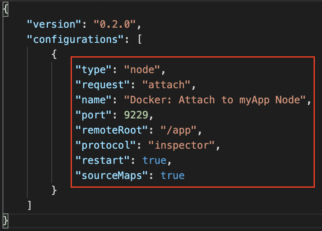Click the "protocol" property key
The image size is (322, 231).
tap(106, 145)
